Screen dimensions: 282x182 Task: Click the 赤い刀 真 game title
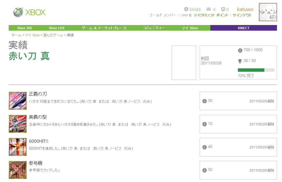click(29, 56)
